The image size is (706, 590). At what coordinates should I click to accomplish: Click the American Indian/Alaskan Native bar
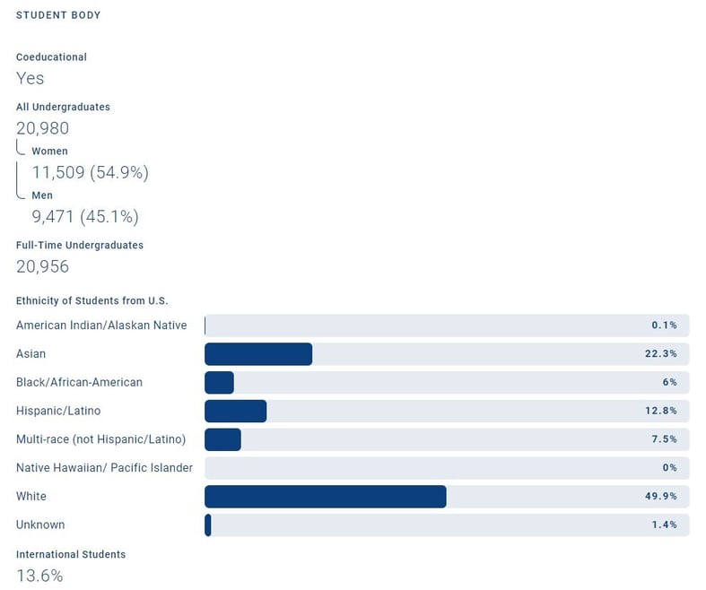(447, 325)
